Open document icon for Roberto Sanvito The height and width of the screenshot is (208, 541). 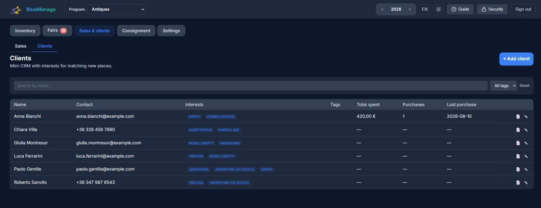[x=518, y=183]
